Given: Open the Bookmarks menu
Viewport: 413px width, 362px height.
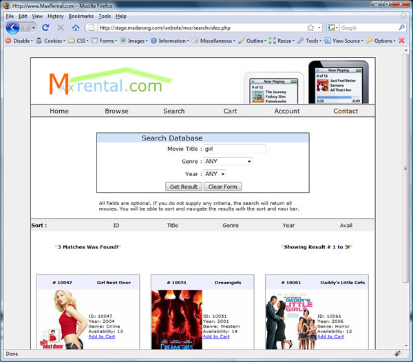Looking at the screenshot, I should (x=81, y=16).
